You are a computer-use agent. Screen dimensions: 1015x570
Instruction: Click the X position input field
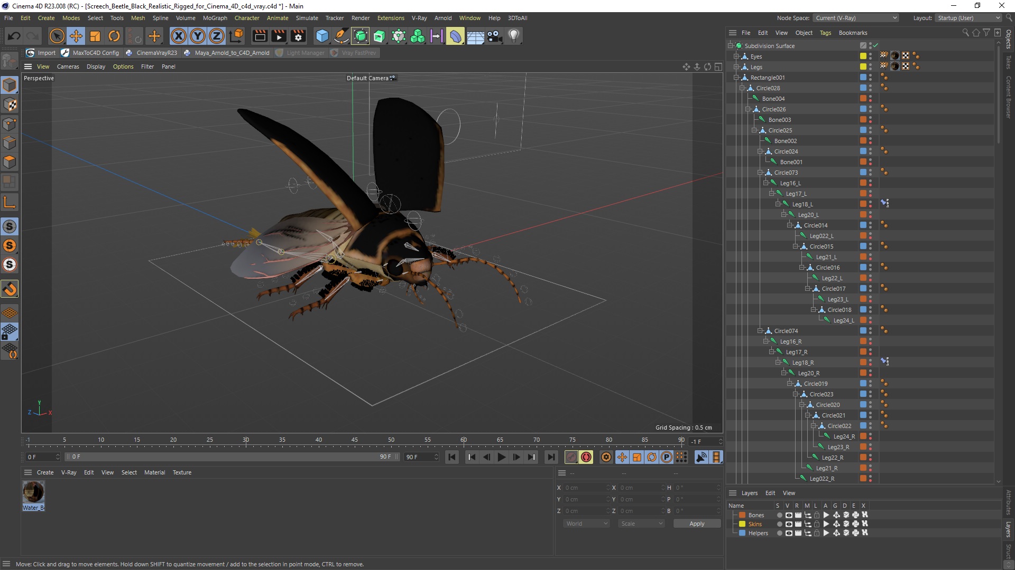(586, 488)
